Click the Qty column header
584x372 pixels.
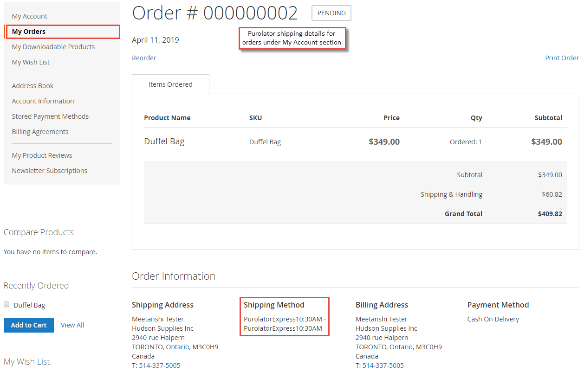pyautogui.click(x=476, y=118)
